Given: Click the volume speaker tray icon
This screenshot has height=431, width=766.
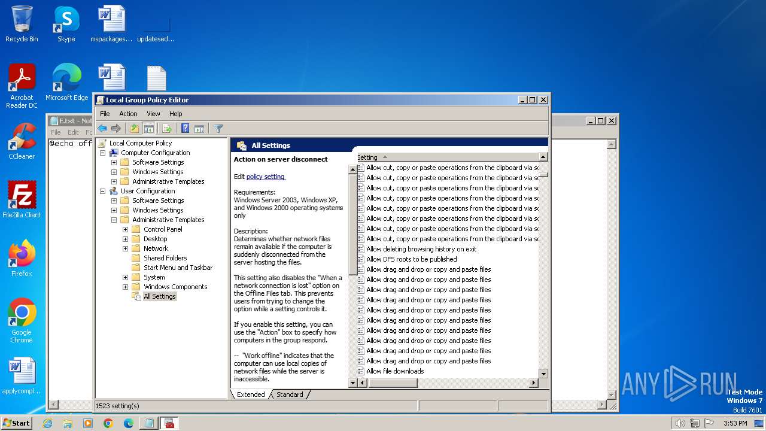Looking at the screenshot, I should coord(680,423).
